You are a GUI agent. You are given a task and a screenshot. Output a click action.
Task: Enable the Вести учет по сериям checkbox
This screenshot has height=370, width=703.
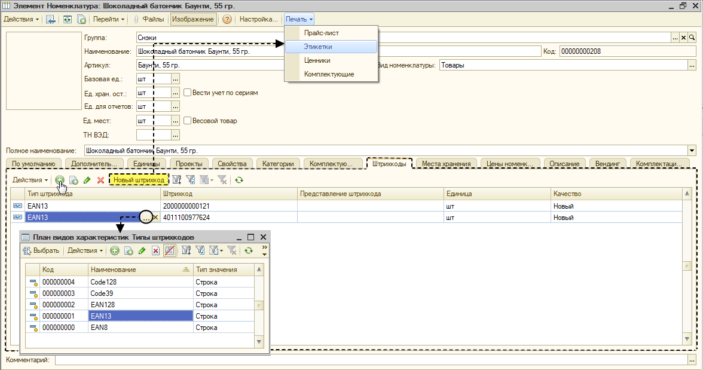tap(188, 93)
